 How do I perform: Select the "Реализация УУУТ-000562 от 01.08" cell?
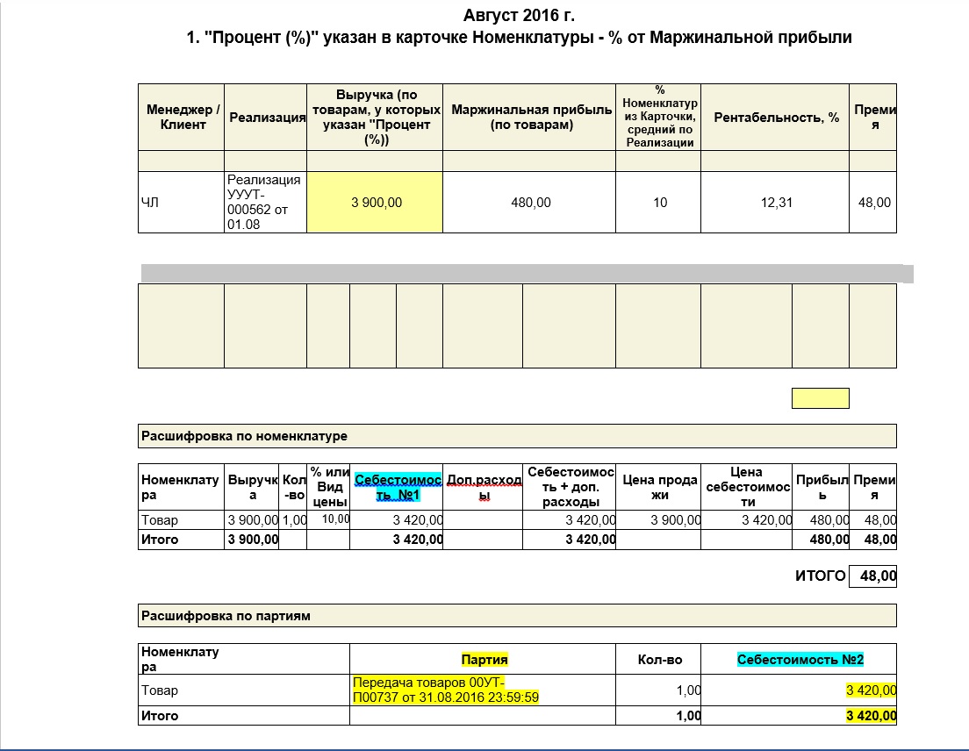265,203
